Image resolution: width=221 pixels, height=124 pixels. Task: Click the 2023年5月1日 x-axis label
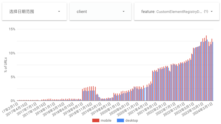coord(184,109)
